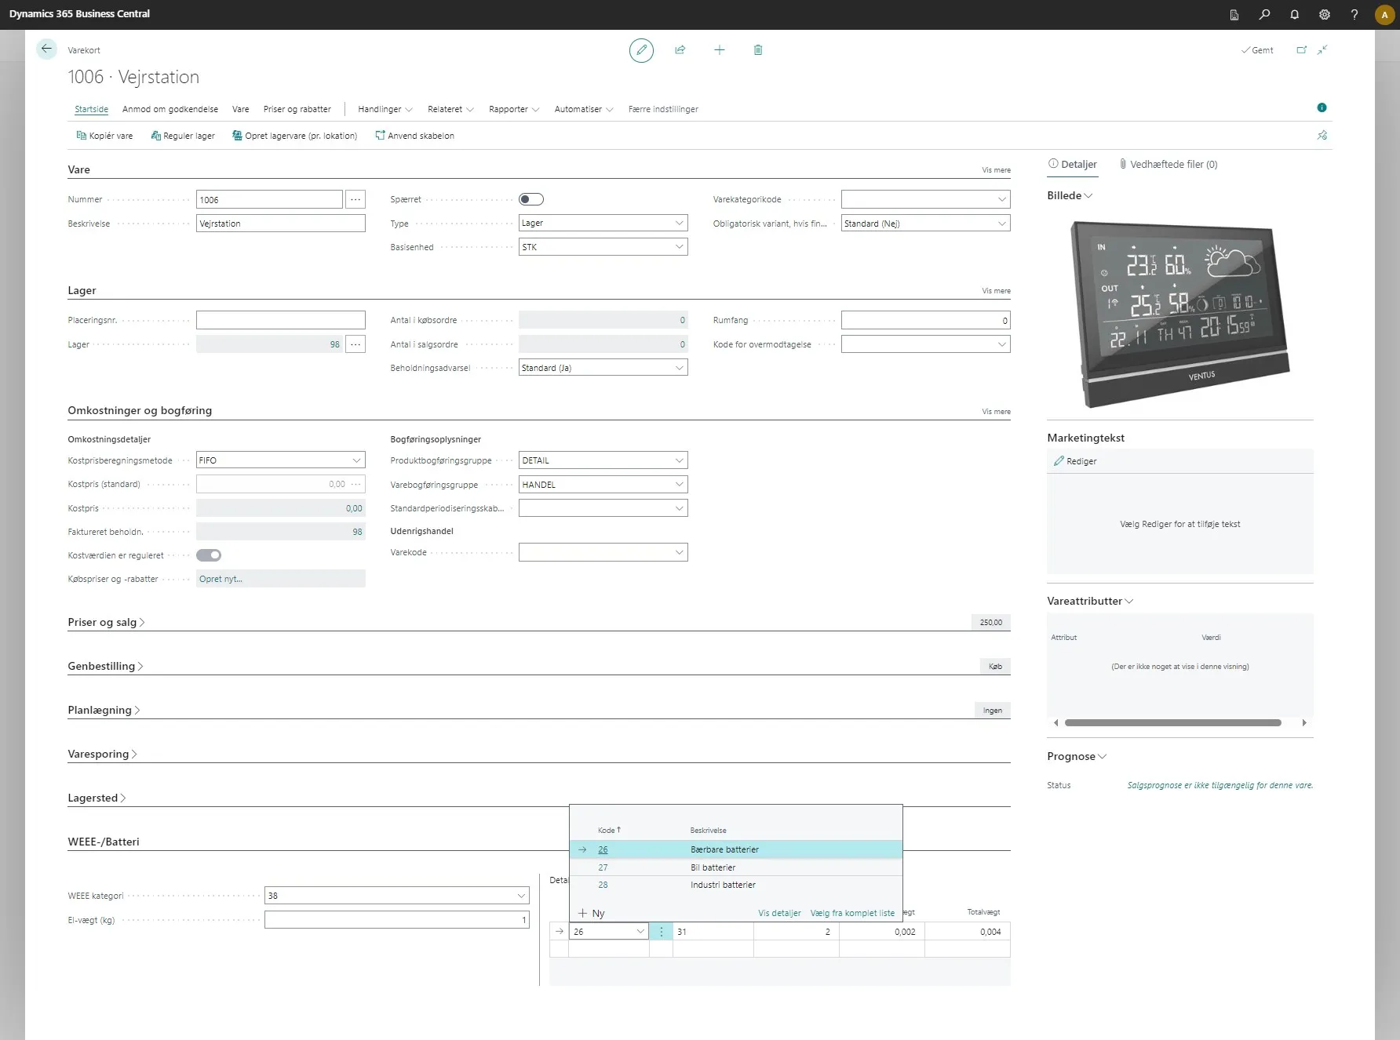Open the Handlinger menu
The width and height of the screenshot is (1400, 1040).
coord(385,109)
